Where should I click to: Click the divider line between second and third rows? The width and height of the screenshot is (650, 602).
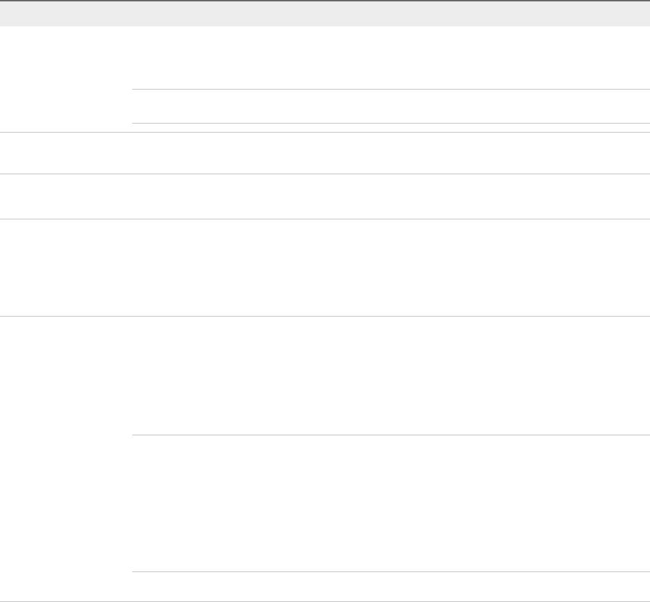coord(325,174)
